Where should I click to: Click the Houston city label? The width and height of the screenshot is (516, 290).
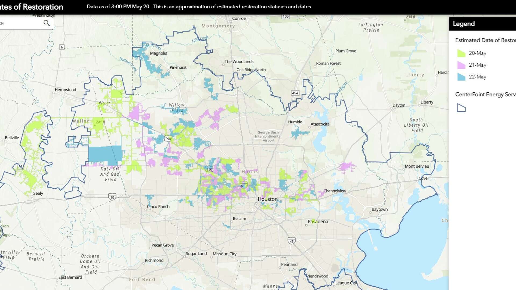(268, 199)
